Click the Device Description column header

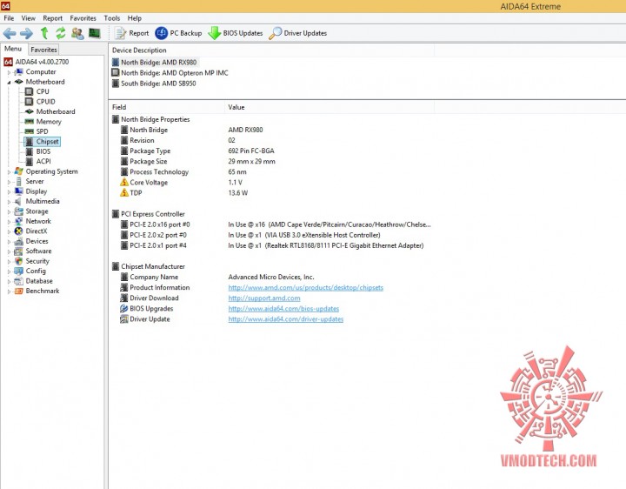[271, 50]
